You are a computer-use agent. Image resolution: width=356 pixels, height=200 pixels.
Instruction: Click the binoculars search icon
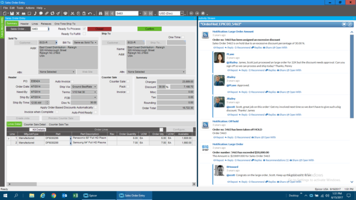tap(101, 13)
